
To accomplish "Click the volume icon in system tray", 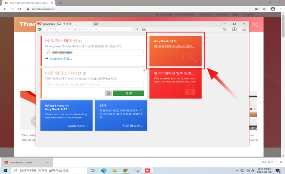I will tap(248, 171).
